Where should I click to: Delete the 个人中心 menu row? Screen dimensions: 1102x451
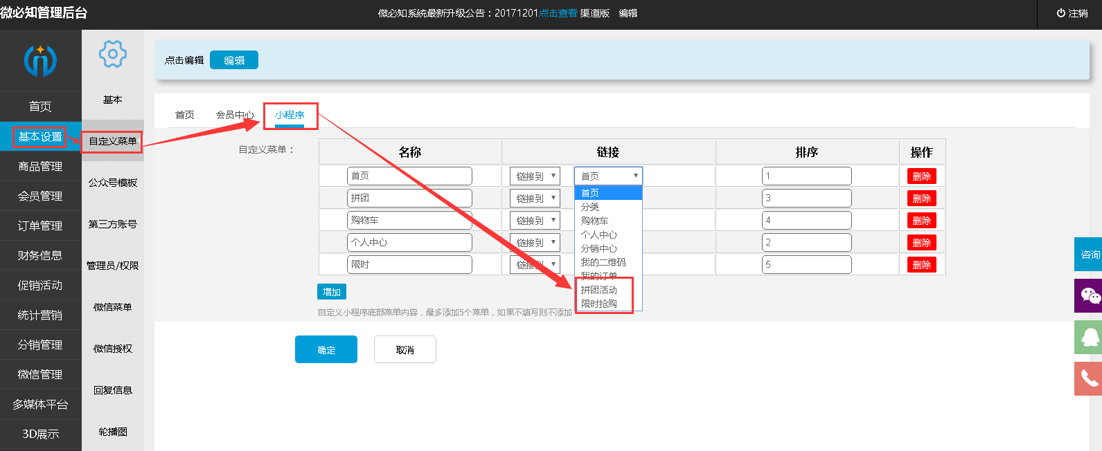pos(921,243)
